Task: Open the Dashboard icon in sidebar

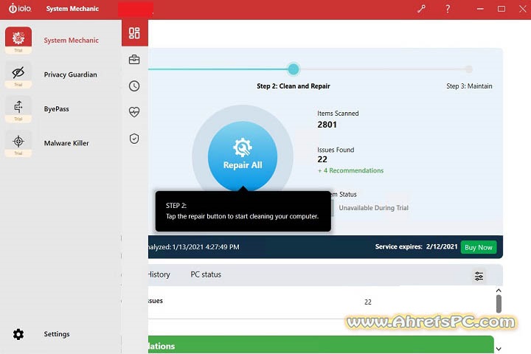Action: [134, 33]
